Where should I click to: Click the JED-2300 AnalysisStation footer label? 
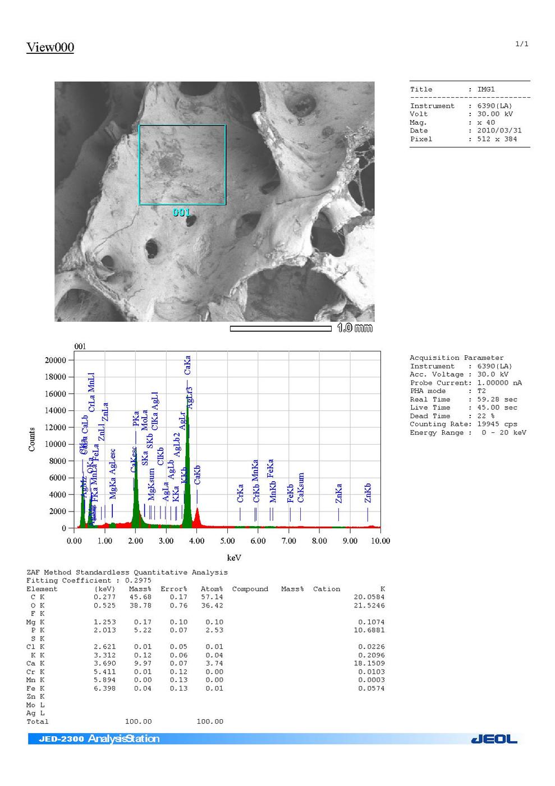tap(99, 739)
